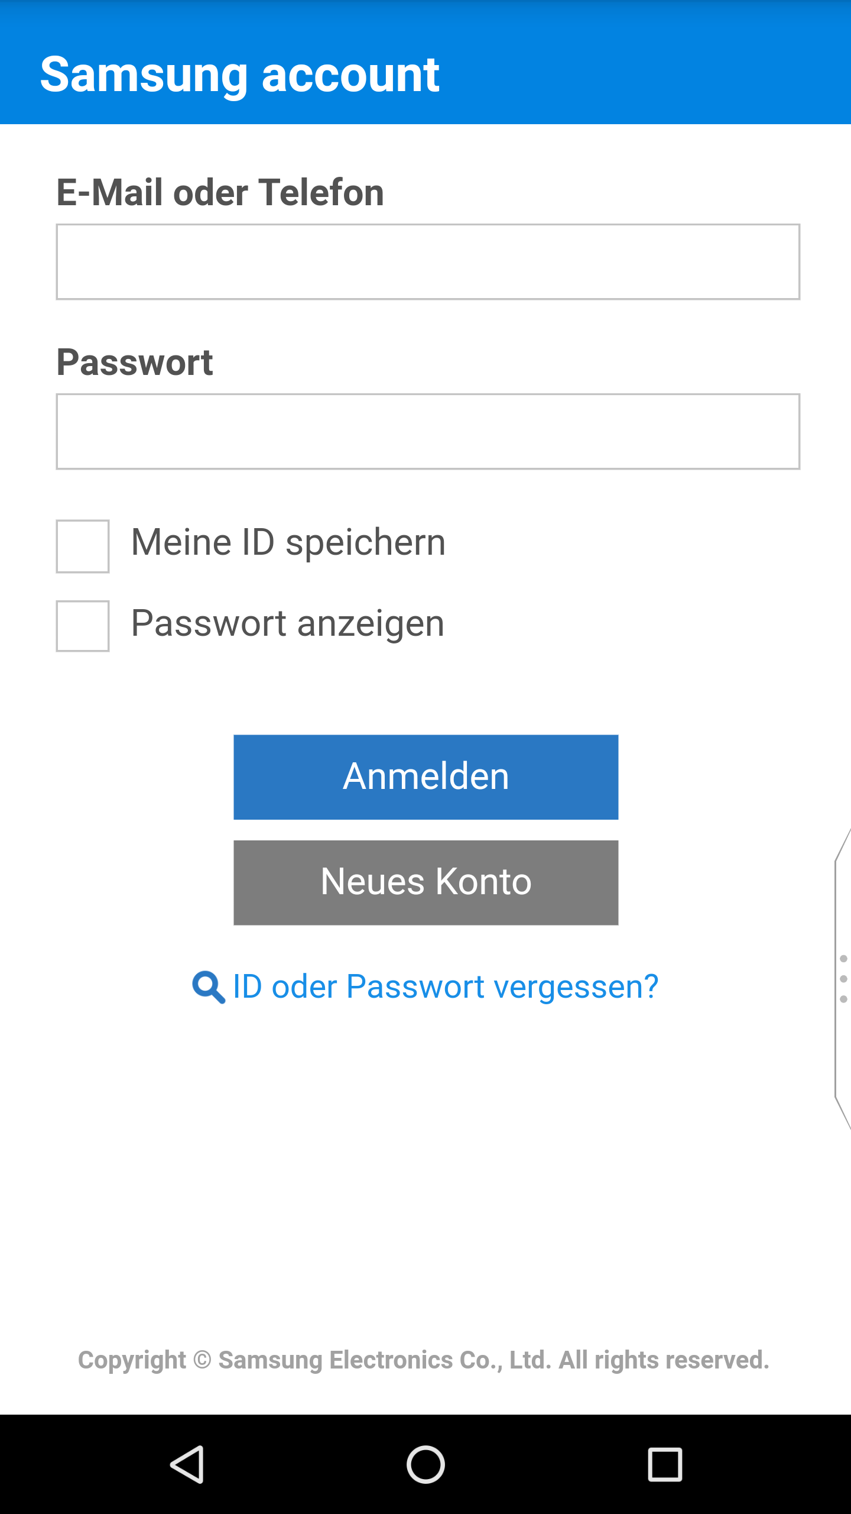The image size is (851, 1514).
Task: Tap the 'Passwort anzeigen' label text
Action: coord(287,623)
